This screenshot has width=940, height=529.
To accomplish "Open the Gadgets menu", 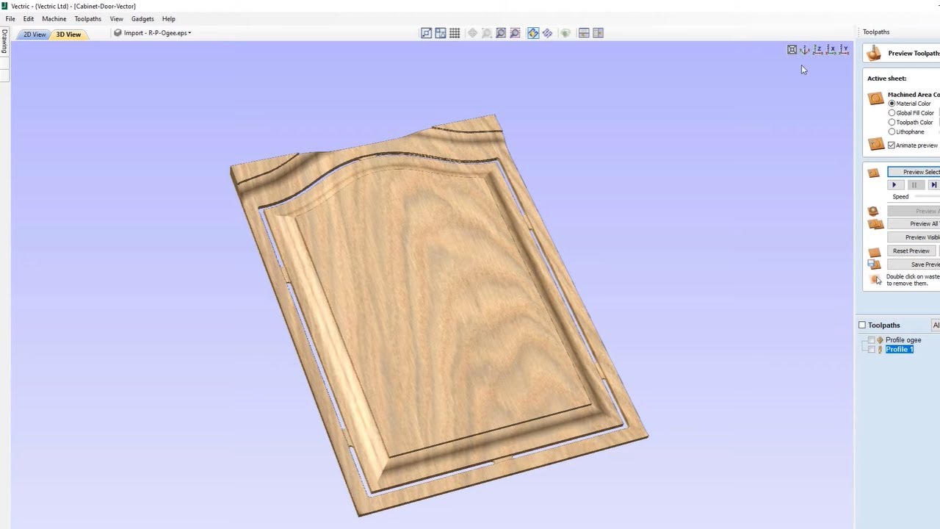I will [142, 19].
